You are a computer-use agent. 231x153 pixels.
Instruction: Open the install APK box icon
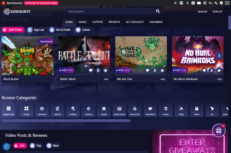(193, 3)
